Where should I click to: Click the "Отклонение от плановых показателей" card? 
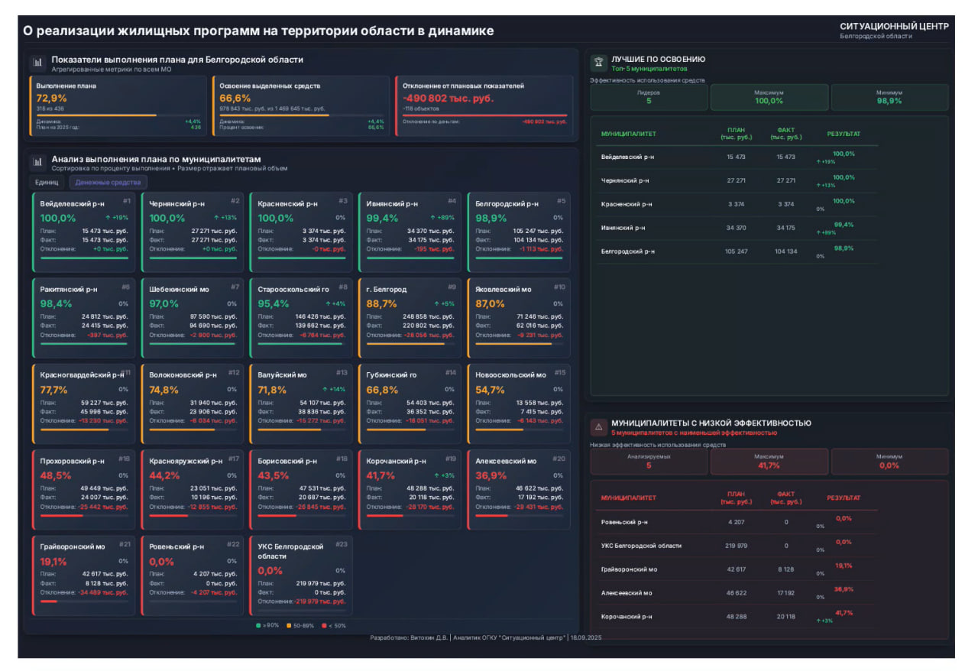click(x=484, y=105)
